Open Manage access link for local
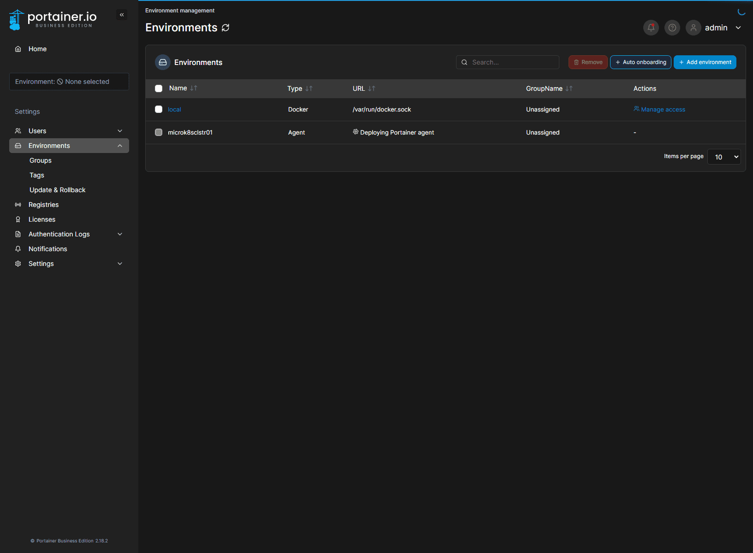 pyautogui.click(x=663, y=109)
